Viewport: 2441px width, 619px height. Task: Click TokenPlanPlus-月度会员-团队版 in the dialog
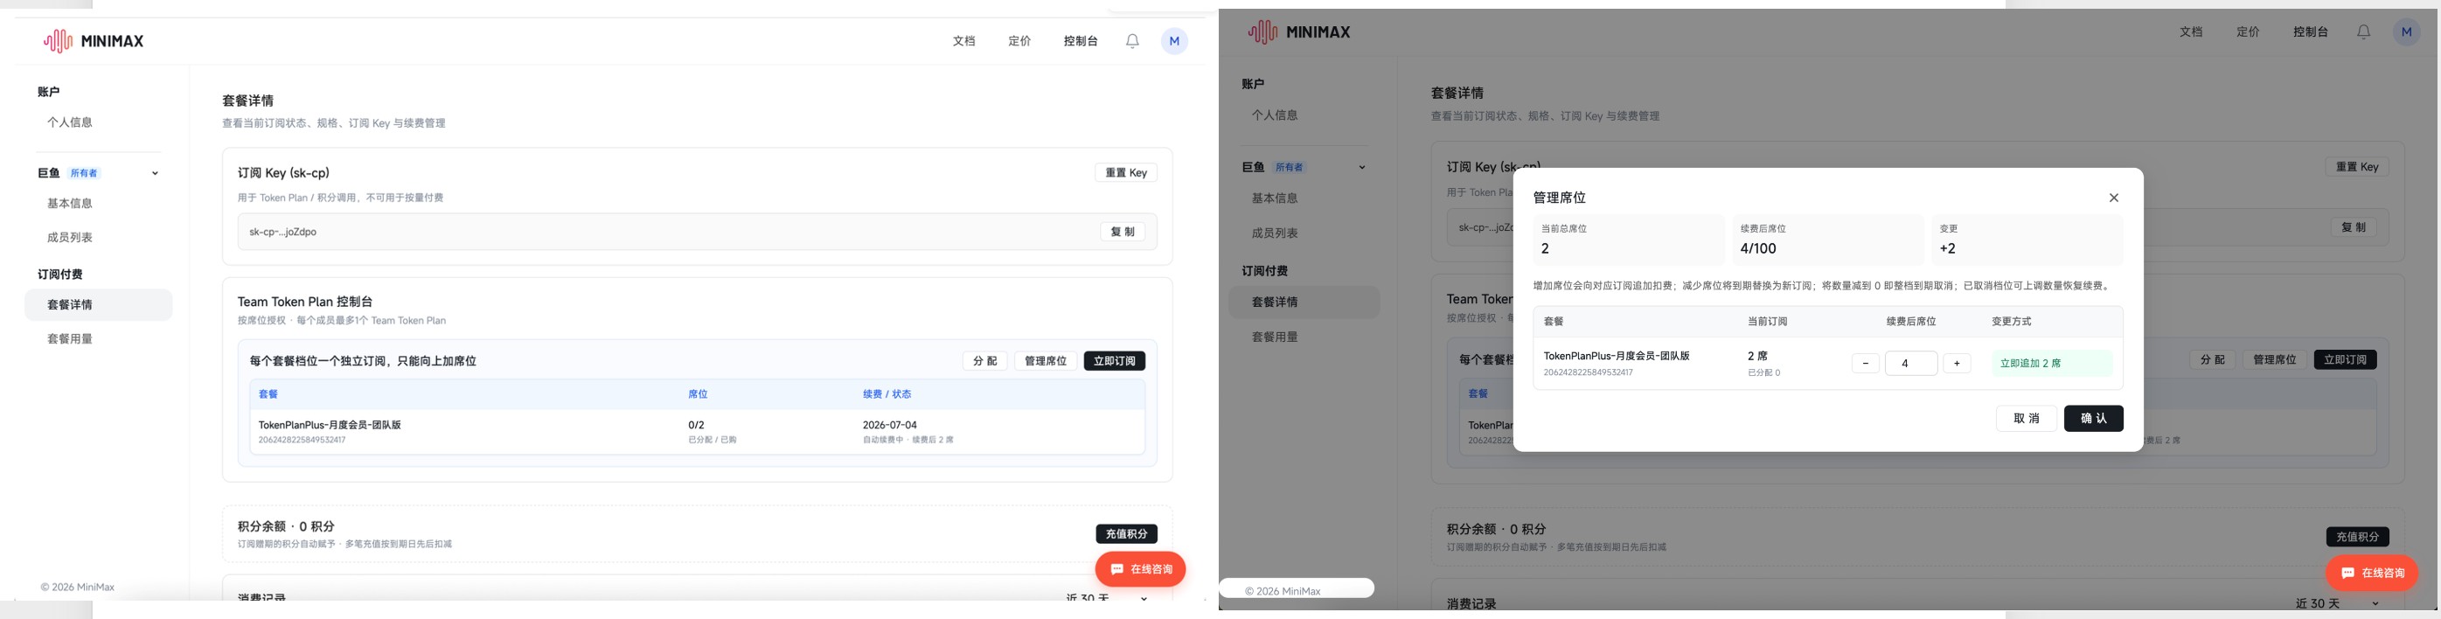click(x=1617, y=356)
